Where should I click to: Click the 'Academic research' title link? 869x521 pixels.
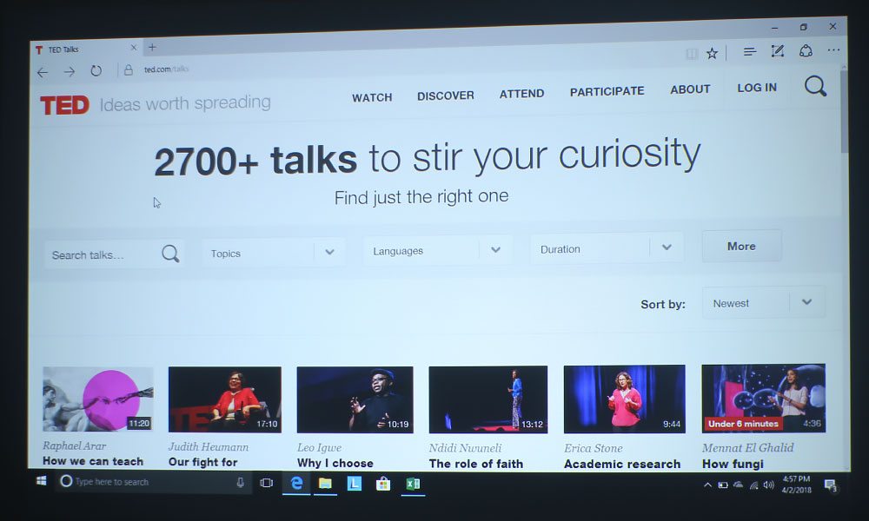click(x=622, y=464)
